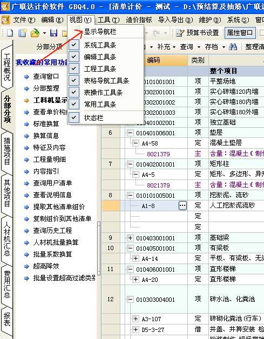This screenshot has height=339, width=264.
Task: Click the arrow icon beside 查看说明信息
Action: (26, 195)
